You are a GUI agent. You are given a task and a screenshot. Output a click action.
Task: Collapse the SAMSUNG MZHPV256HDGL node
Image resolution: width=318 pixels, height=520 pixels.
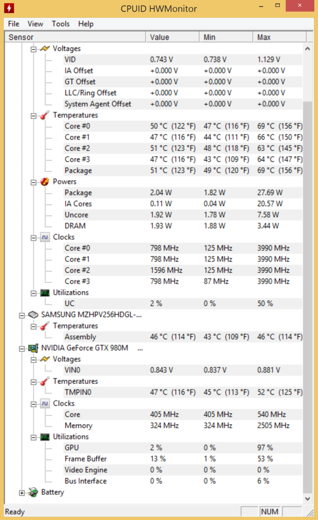(x=22, y=315)
